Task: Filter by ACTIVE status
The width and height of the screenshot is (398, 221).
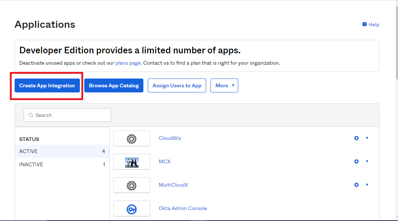Action: point(62,151)
